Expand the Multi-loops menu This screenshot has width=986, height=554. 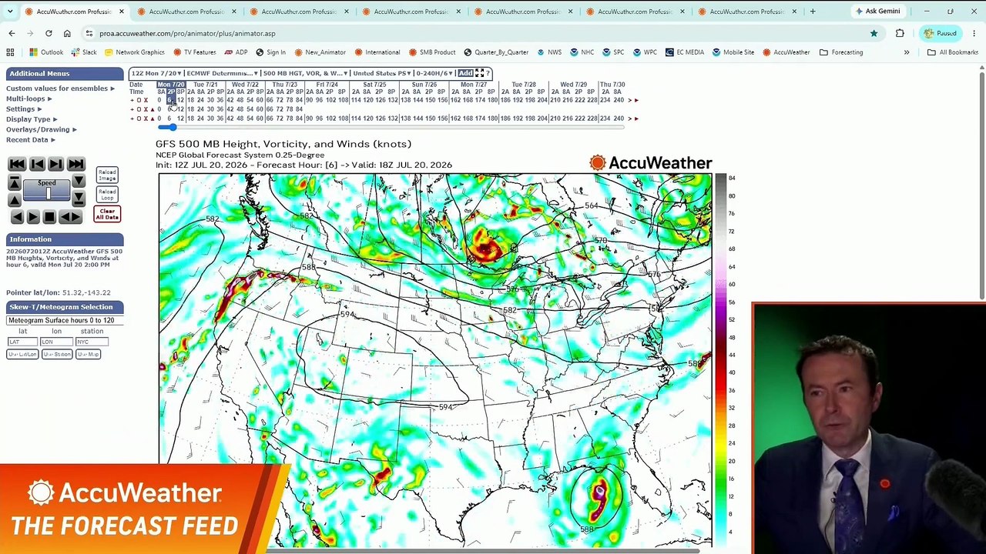[29, 98]
